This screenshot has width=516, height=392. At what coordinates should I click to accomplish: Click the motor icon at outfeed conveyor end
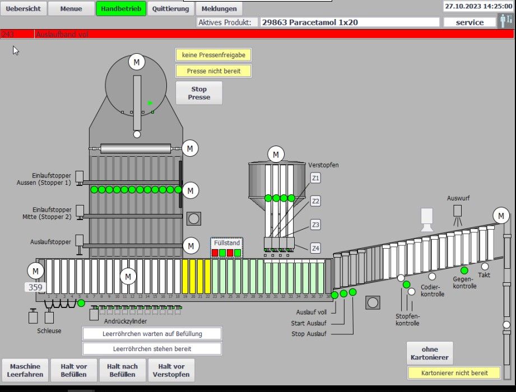coord(501,216)
